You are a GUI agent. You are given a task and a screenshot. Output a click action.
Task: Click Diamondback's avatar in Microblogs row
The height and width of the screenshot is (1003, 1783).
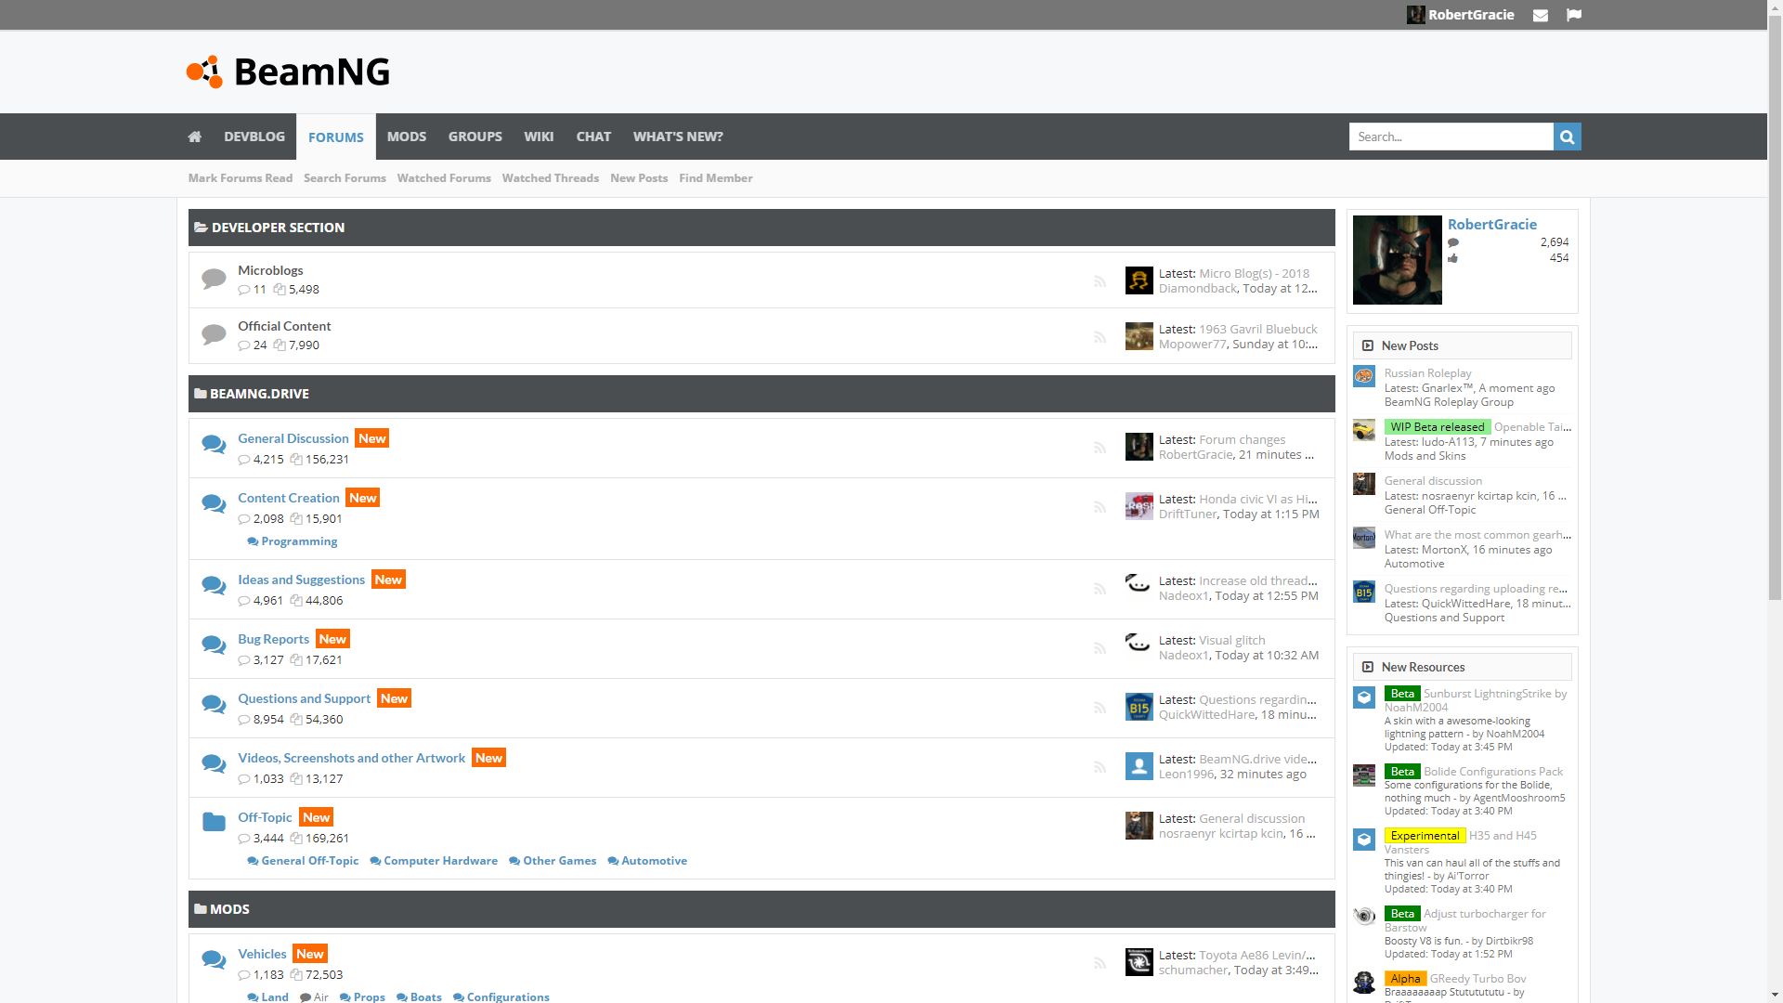pos(1139,280)
